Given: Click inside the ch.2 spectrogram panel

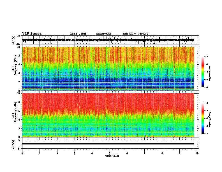Looking at the screenshot, I should click(108, 115).
